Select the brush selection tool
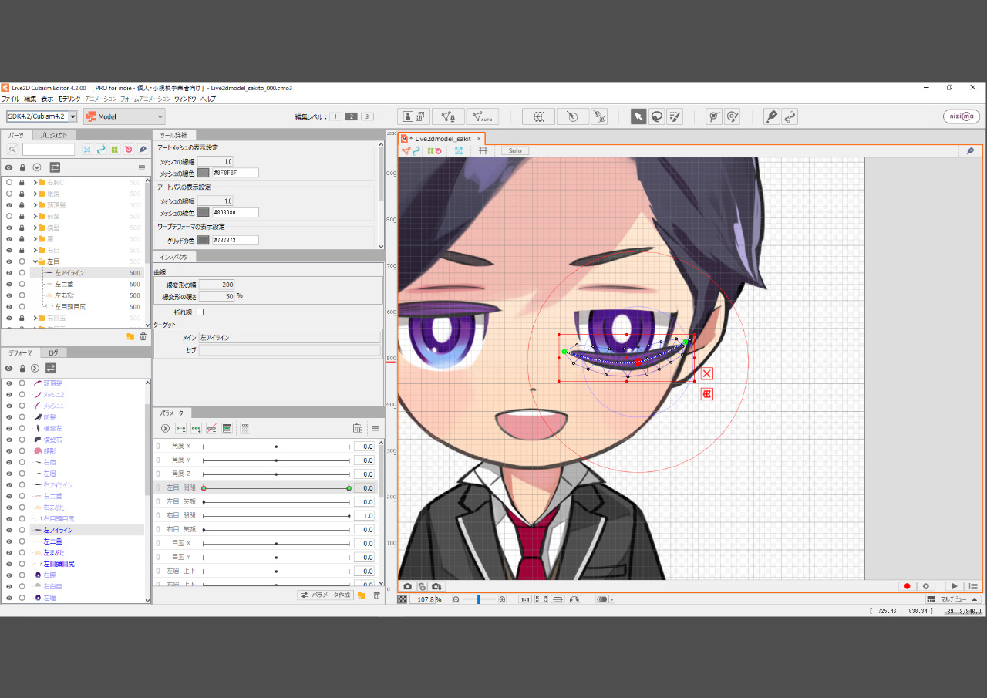 click(x=675, y=116)
